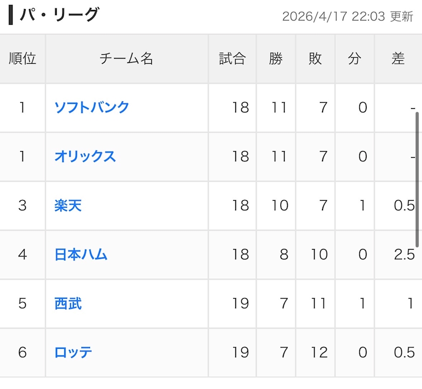Open the 西武 team link
Viewport: 422px width, 389px height.
pyautogui.click(x=68, y=304)
